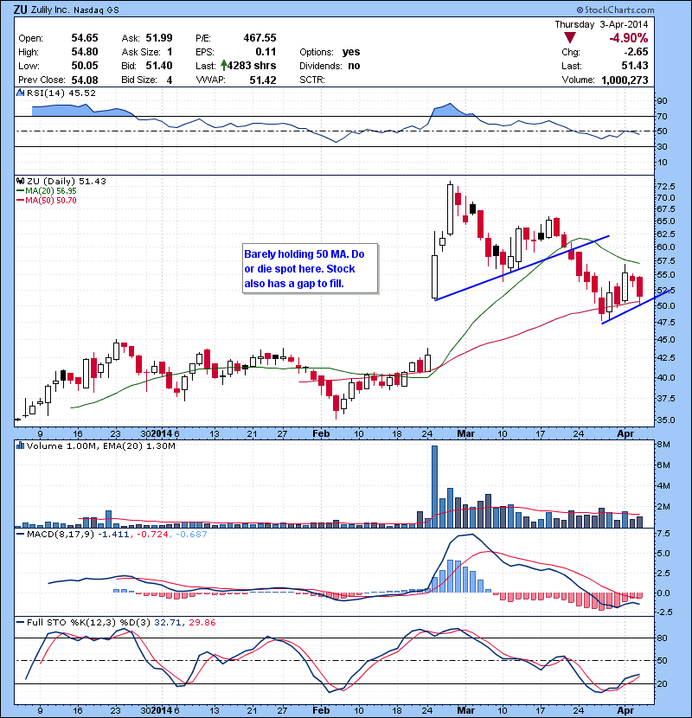Click the date Thursday 3-Apr-2014
The width and height of the screenshot is (692, 718).
[x=601, y=24]
